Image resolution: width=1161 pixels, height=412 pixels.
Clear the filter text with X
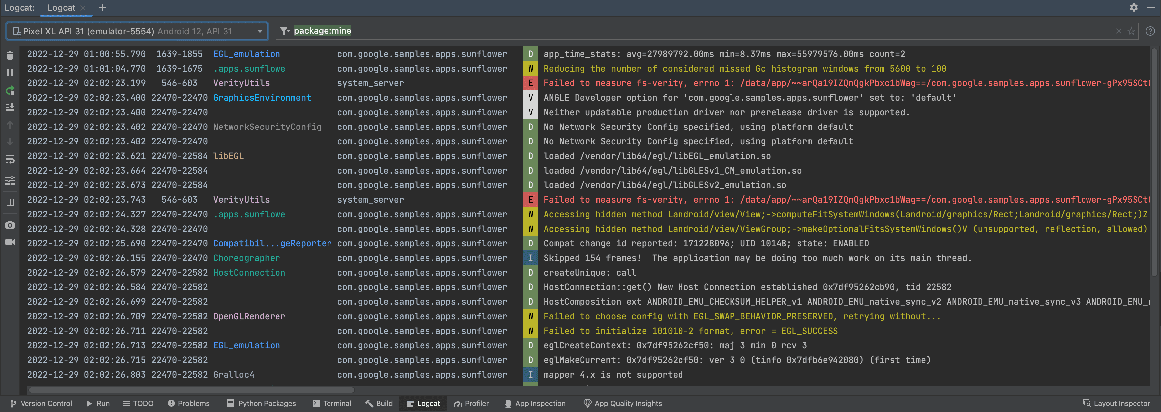[1118, 31]
